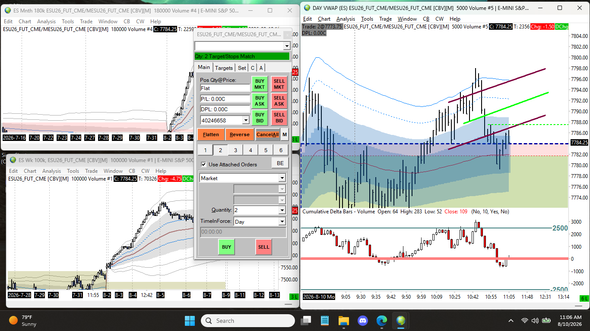Click the 'Qty: 2 Target/Stops Match' status bar
Screen dimensions: 590x331
pyautogui.click(x=242, y=56)
